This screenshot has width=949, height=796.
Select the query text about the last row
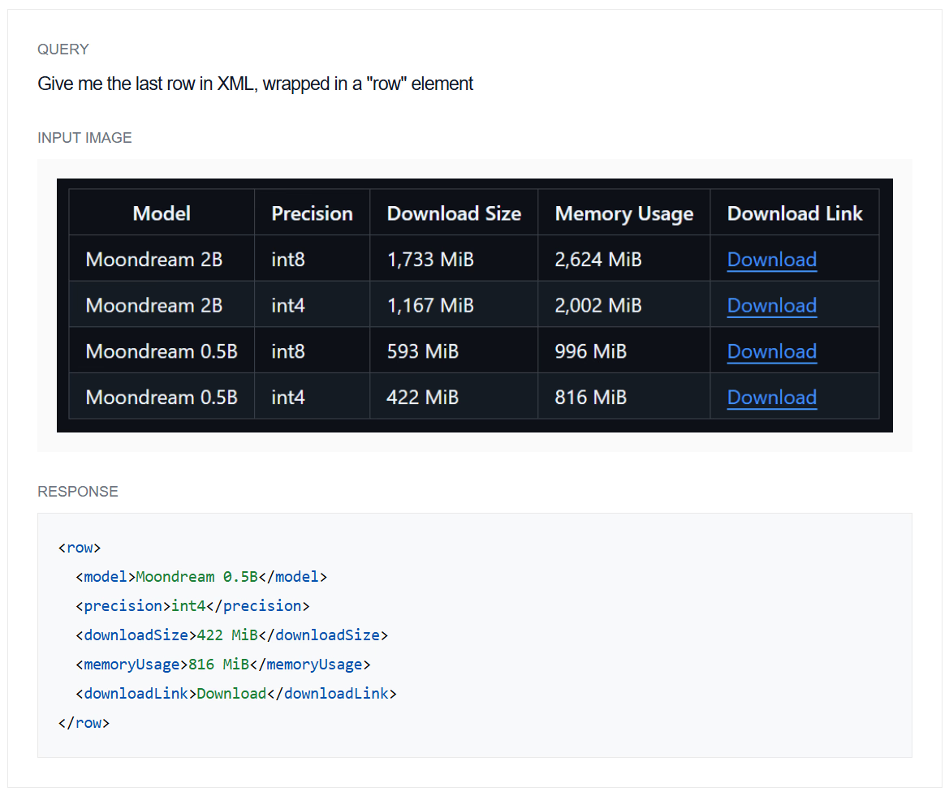click(x=254, y=84)
